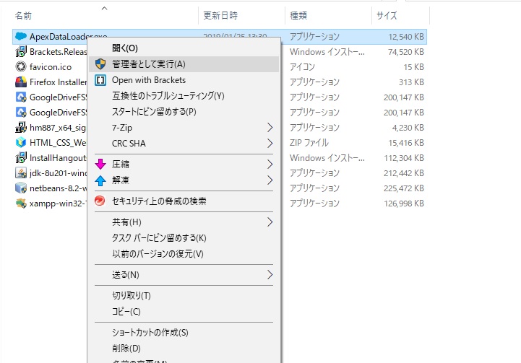
Task: Expand the 7-Zip submenu arrow
Action: (x=270, y=128)
